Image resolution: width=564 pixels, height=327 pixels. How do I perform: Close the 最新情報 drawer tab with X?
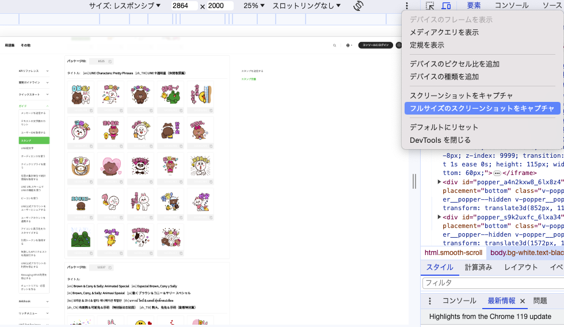(523, 301)
